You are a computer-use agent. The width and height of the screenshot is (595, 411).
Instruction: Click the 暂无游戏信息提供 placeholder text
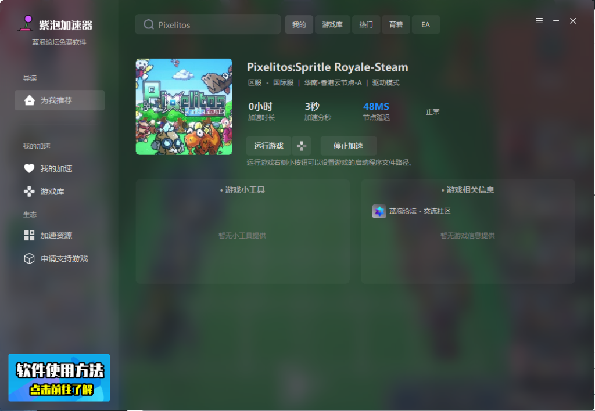468,236
